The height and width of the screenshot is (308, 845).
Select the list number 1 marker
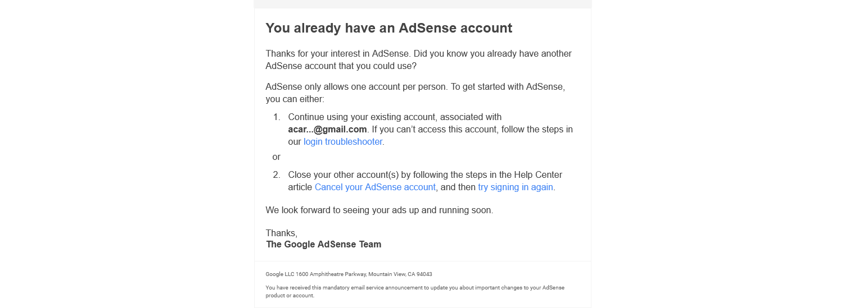(x=277, y=117)
